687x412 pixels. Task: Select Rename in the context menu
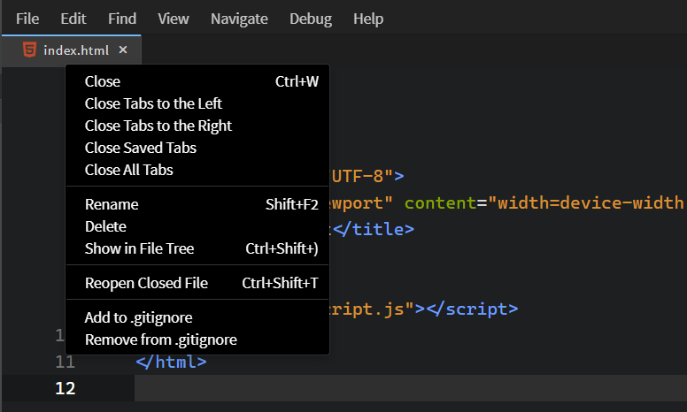[197, 204]
